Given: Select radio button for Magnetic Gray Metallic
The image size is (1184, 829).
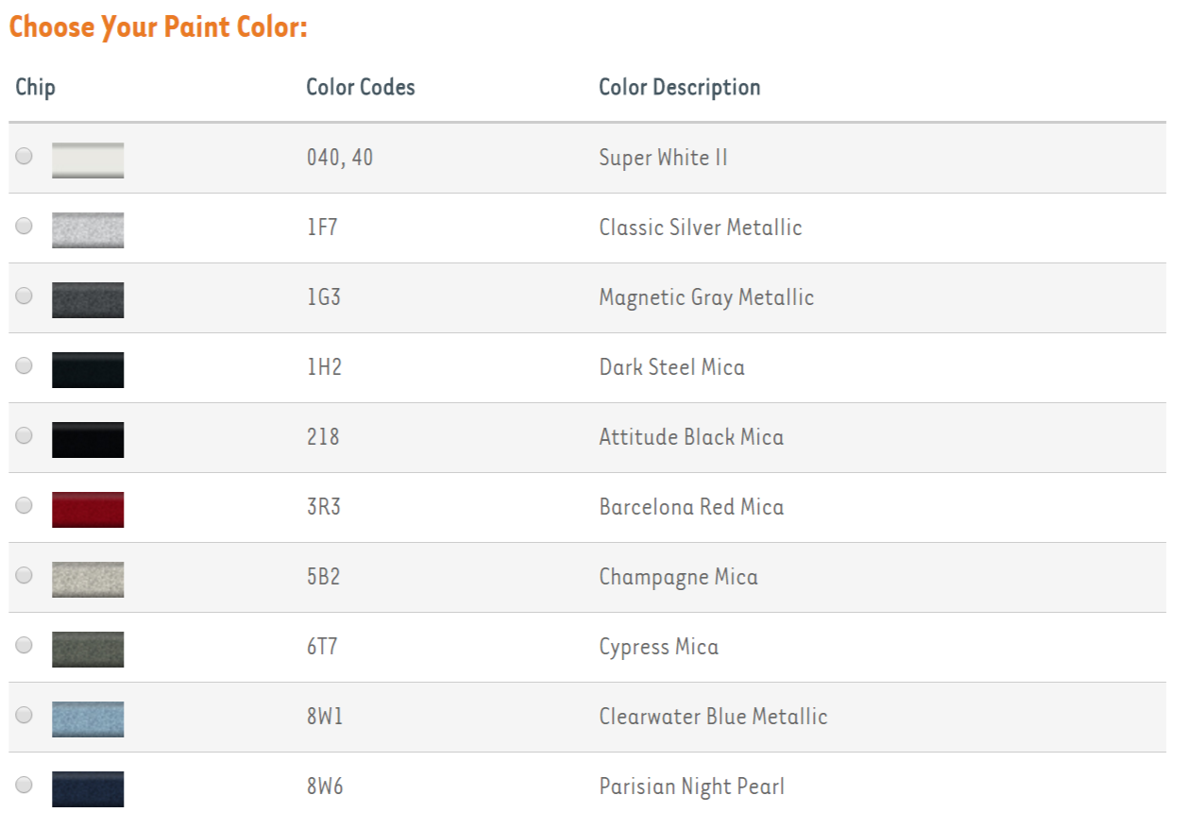Looking at the screenshot, I should pyautogui.click(x=25, y=296).
